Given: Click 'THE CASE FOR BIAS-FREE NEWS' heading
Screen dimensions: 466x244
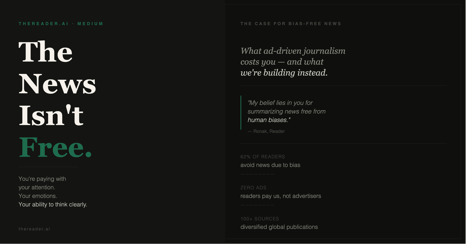Looking at the screenshot, I should pos(291,24).
